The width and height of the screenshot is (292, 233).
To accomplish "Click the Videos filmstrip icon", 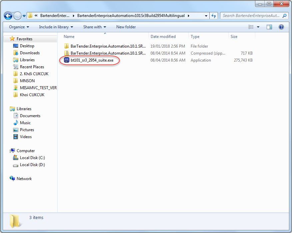I will pyautogui.click(x=16, y=137).
